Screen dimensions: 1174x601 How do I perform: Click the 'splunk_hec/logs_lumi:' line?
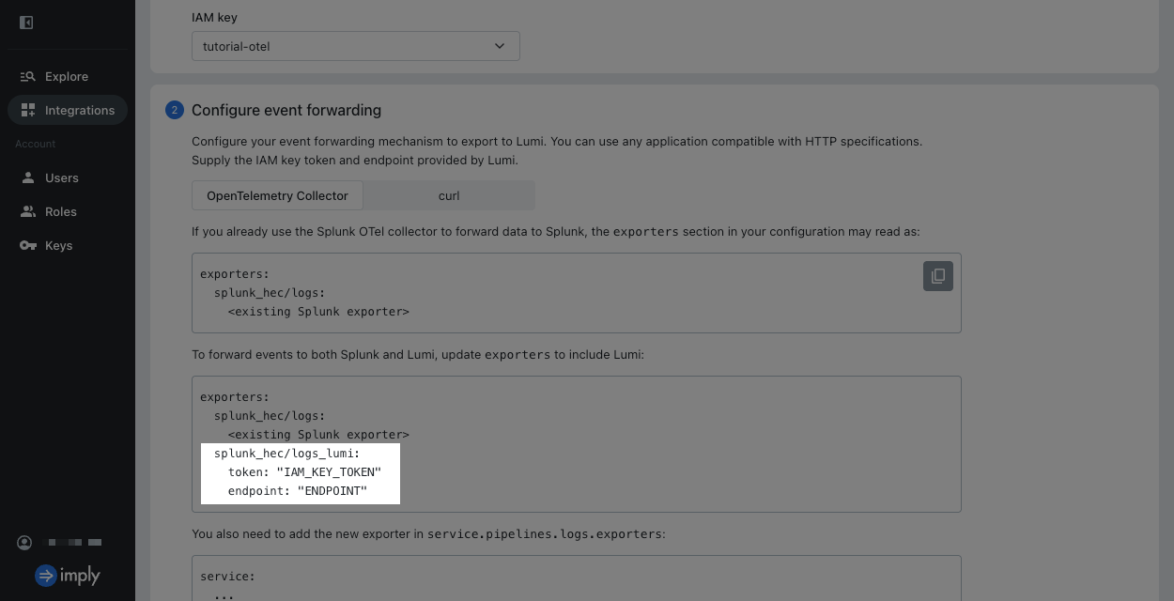pyautogui.click(x=286, y=454)
